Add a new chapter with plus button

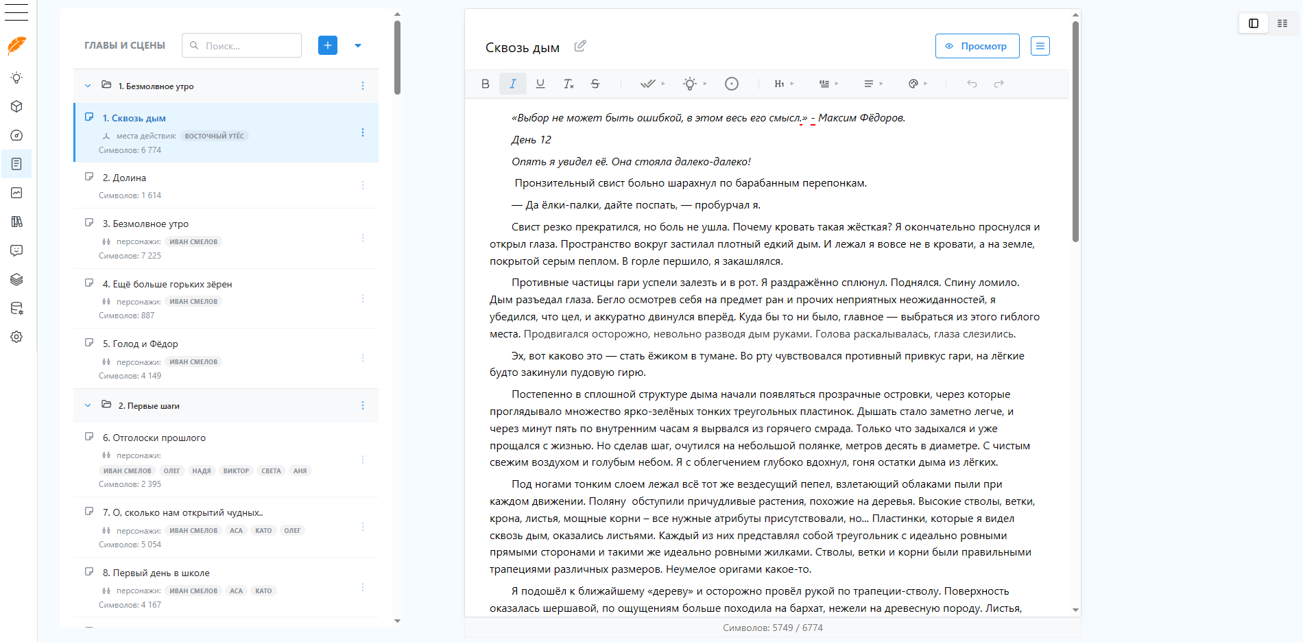pyautogui.click(x=328, y=45)
